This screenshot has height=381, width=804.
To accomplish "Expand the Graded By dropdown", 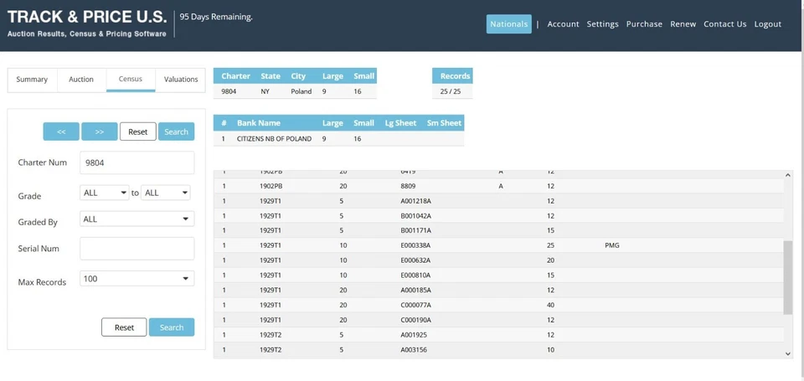I will (x=137, y=219).
